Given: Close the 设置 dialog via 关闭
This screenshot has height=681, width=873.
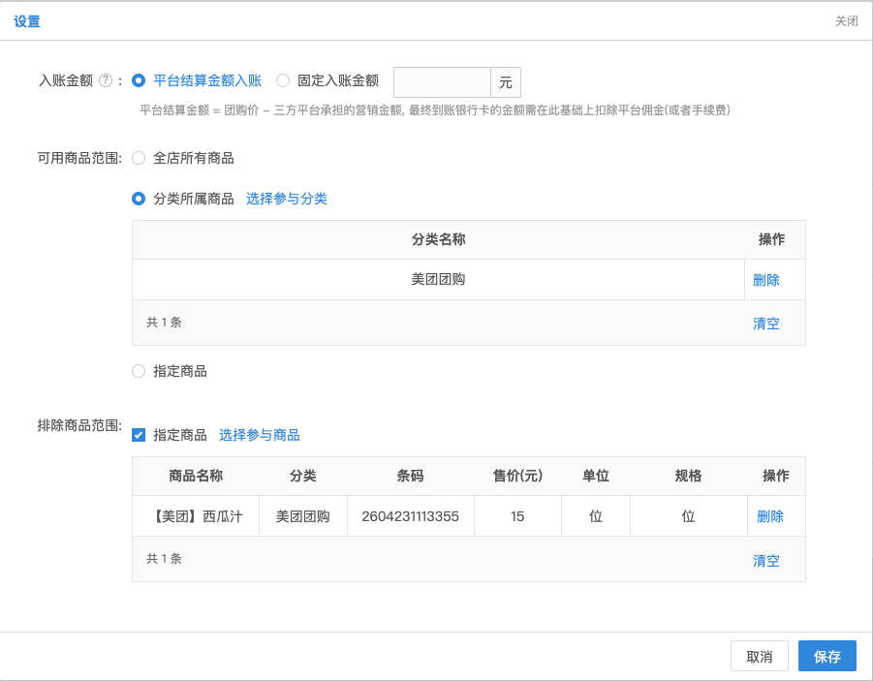Looking at the screenshot, I should (846, 21).
